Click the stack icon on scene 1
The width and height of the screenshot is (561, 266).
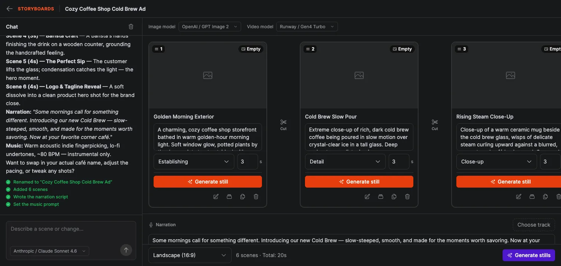coord(229,197)
